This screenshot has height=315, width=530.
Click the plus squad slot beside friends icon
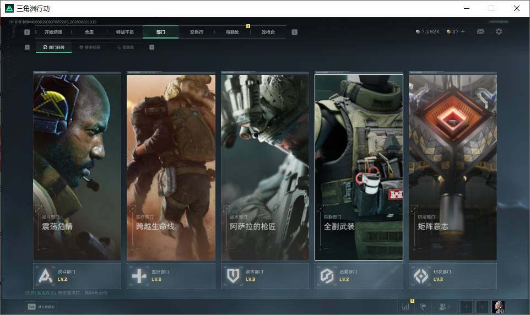tap(466, 307)
